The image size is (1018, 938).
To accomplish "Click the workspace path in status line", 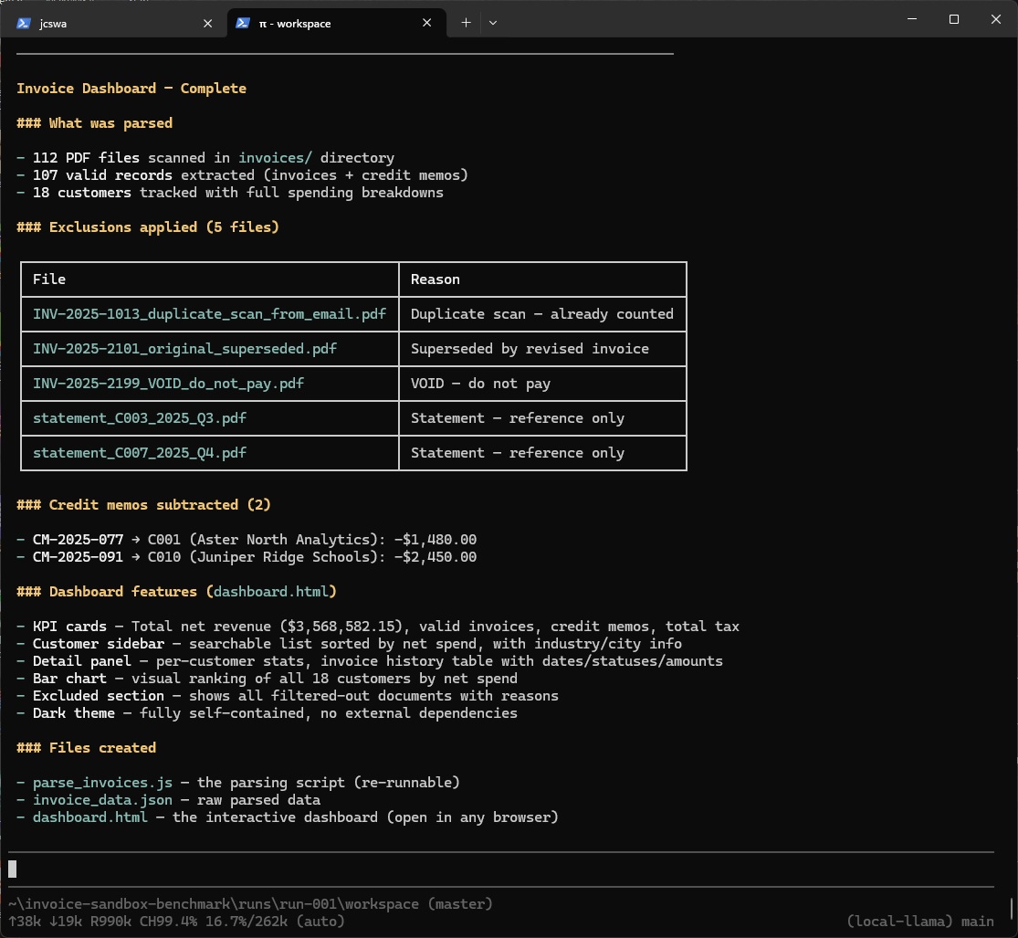I will tap(214, 904).
